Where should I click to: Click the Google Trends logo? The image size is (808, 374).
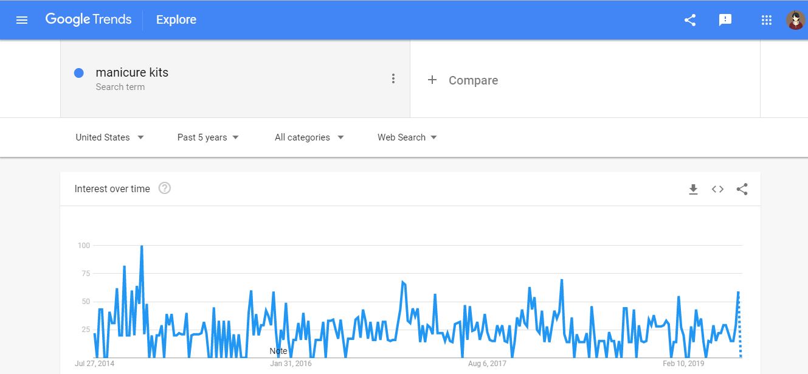(x=88, y=19)
